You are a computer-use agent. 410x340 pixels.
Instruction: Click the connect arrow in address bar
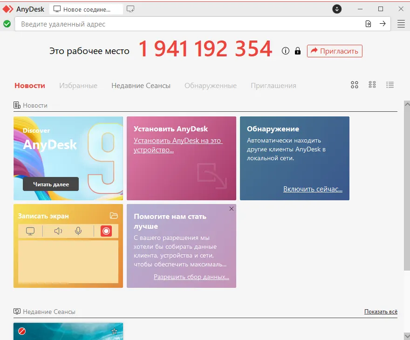pos(383,24)
